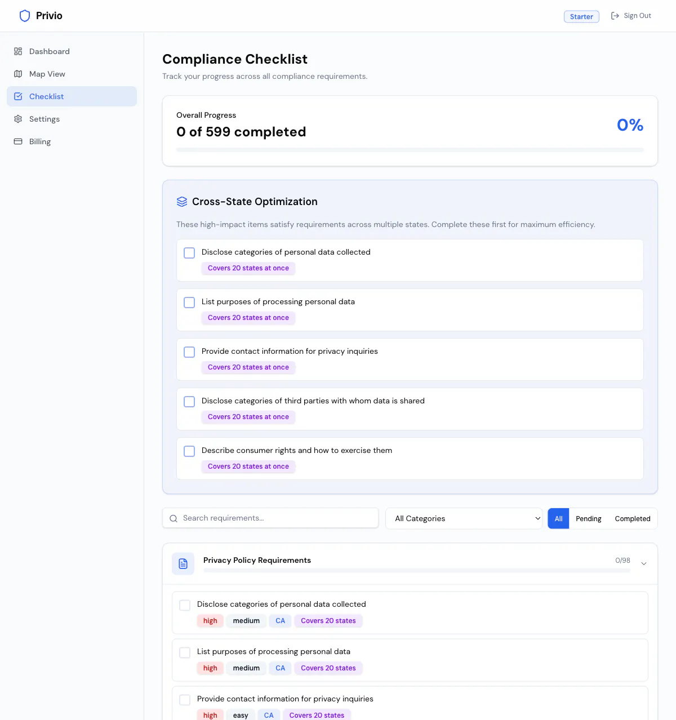Tick Privacy Policy section 'Provide contact information' checkbox
Image resolution: width=676 pixels, height=720 pixels.
185,700
